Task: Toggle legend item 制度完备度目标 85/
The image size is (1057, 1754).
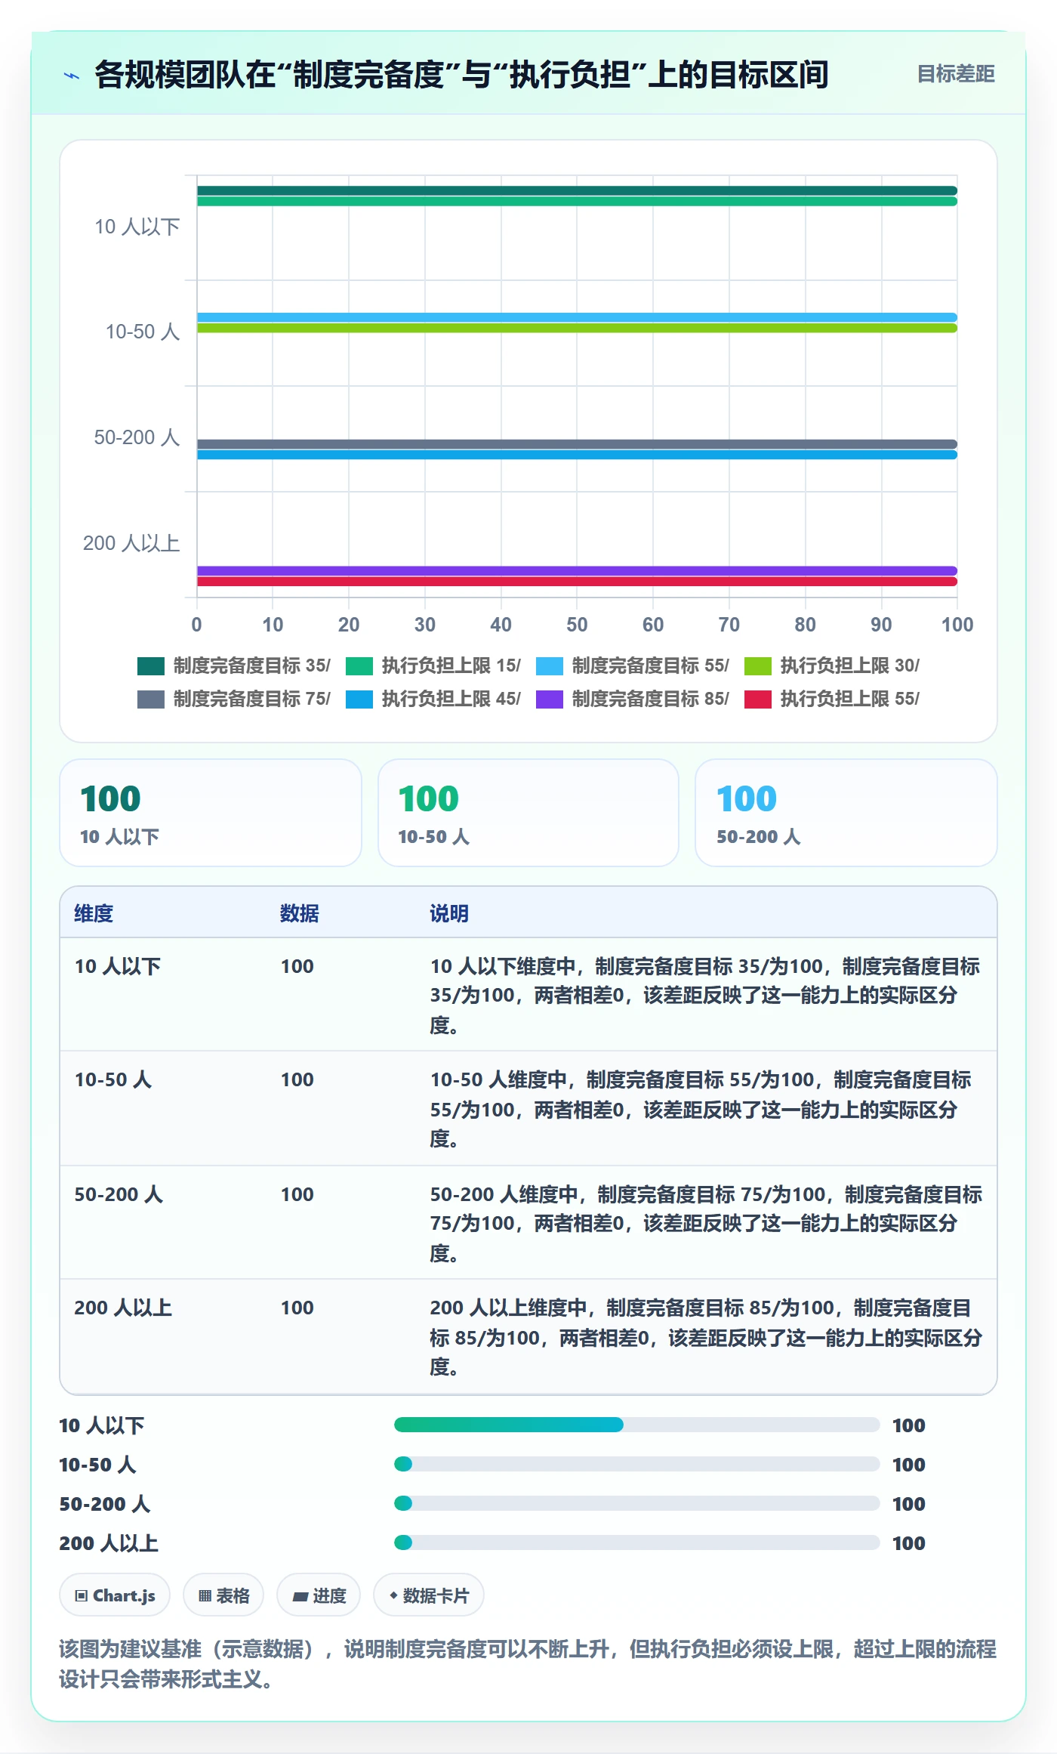Action: pos(633,699)
